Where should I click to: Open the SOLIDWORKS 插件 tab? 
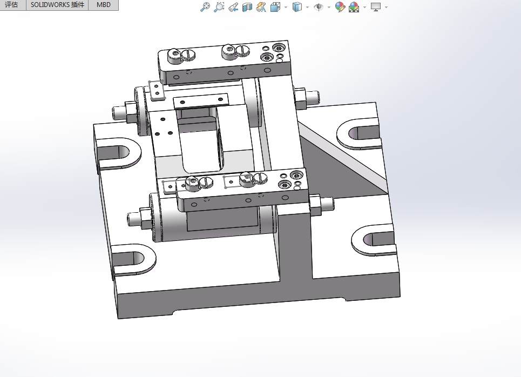pyautogui.click(x=57, y=5)
